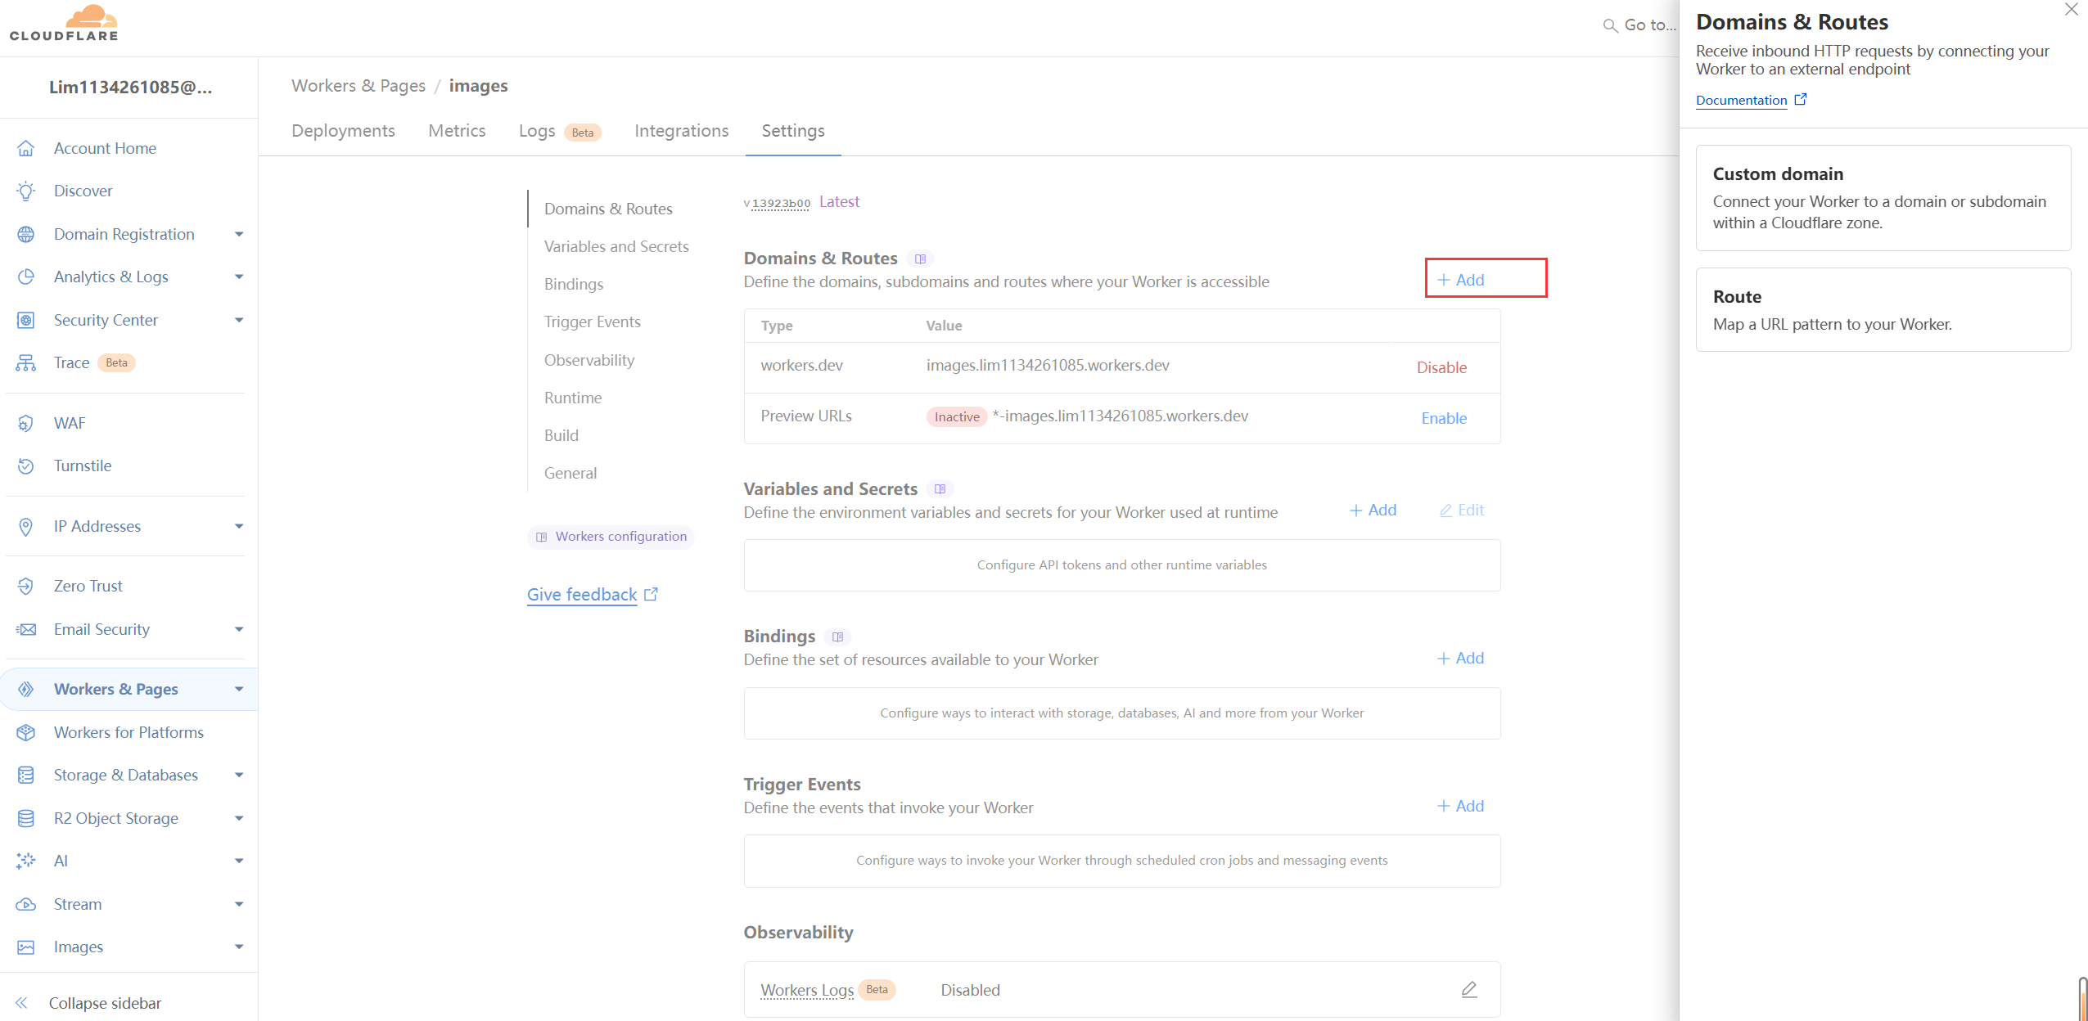Click the Account Home house icon
Screen dimensions: 2088x1021
[x=26, y=148]
